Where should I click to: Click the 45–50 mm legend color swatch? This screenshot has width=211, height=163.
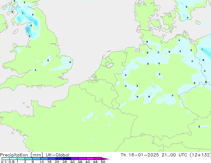[98, 159]
